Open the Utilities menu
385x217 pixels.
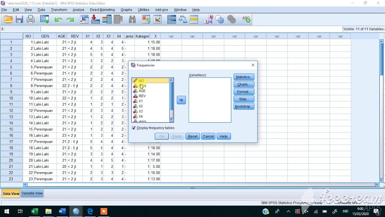coord(143,10)
